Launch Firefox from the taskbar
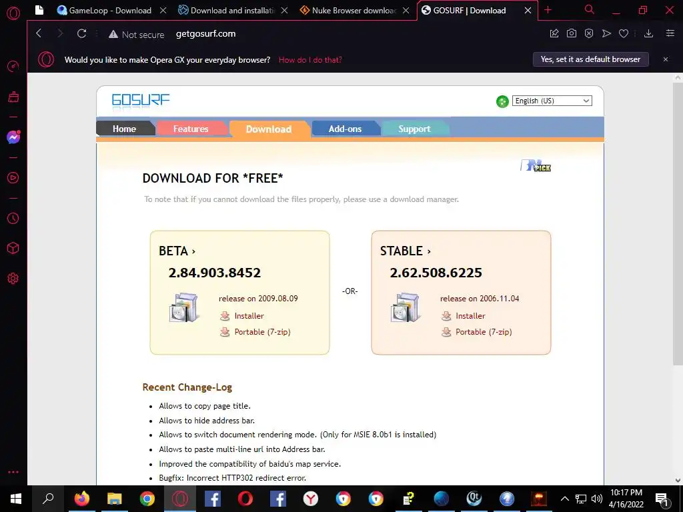Screen dimensions: 683x512 81,499
